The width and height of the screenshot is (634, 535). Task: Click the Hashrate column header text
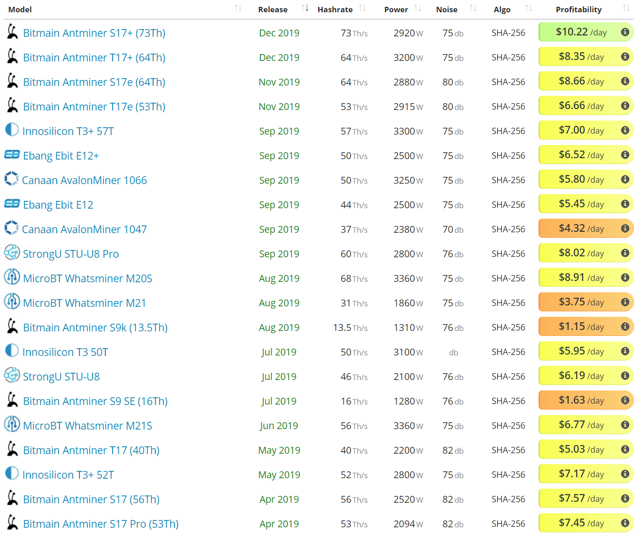(335, 10)
